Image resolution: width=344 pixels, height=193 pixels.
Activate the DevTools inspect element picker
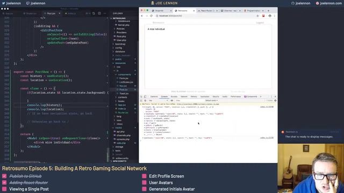tap(141, 96)
